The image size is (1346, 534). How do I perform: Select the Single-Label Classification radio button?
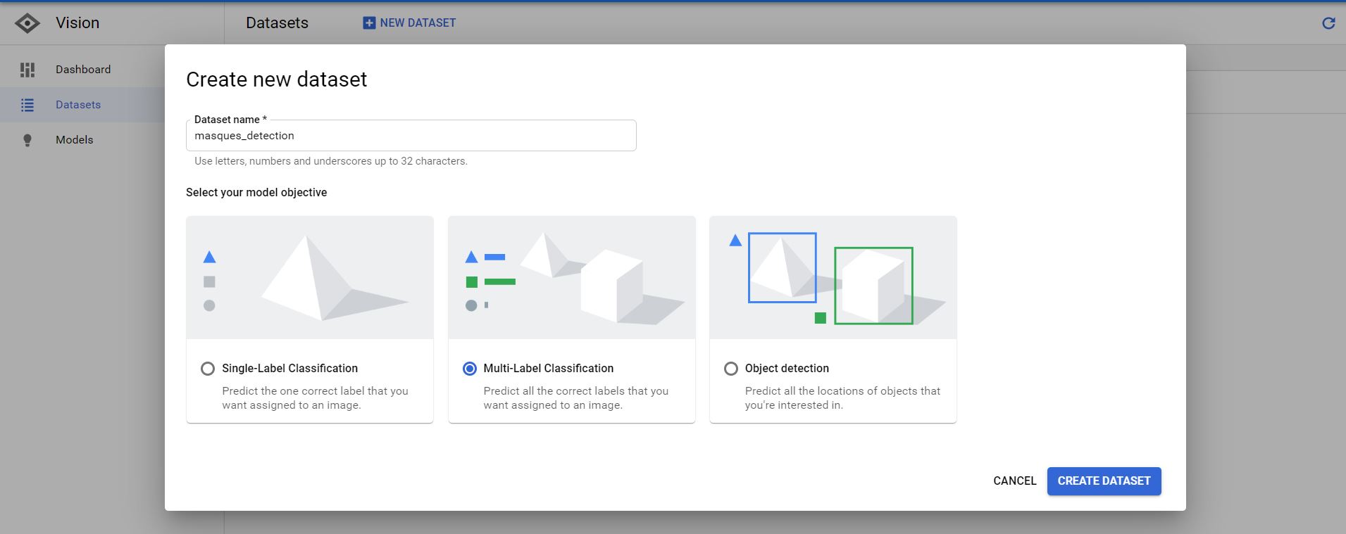tap(208, 369)
